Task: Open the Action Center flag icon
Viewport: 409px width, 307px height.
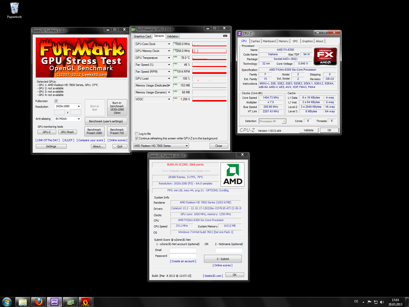Action: tap(369, 302)
